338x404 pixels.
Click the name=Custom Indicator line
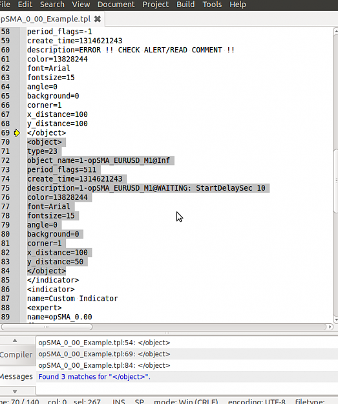click(72, 299)
